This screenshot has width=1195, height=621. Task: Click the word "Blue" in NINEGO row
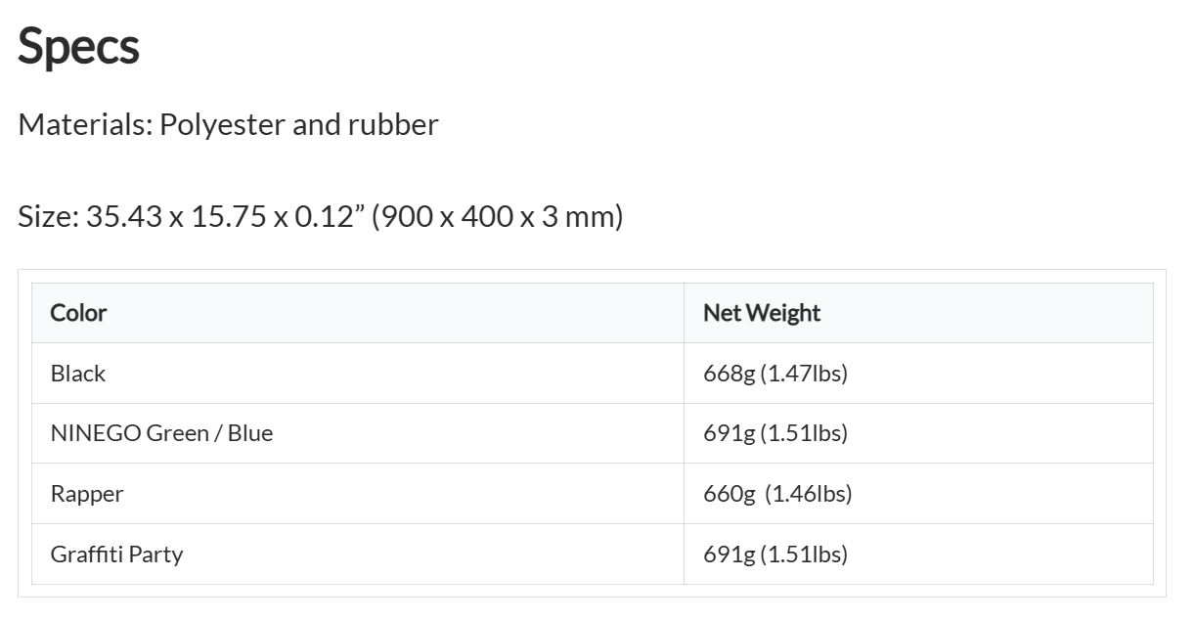click(250, 433)
